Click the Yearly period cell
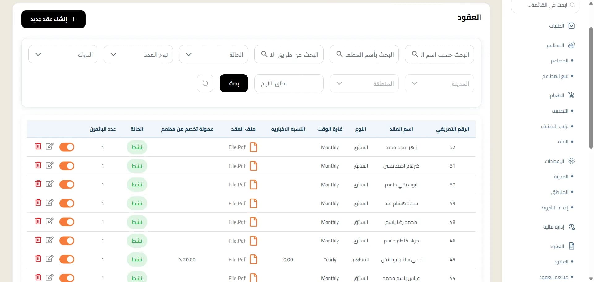 click(330, 259)
